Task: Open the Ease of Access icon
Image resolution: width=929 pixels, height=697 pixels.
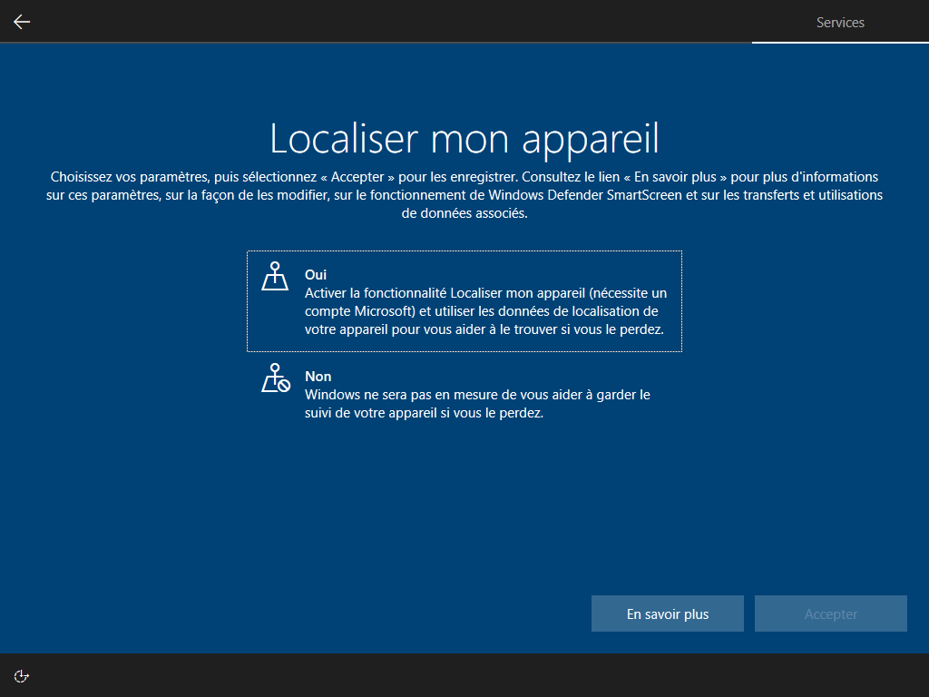Action: point(22,675)
